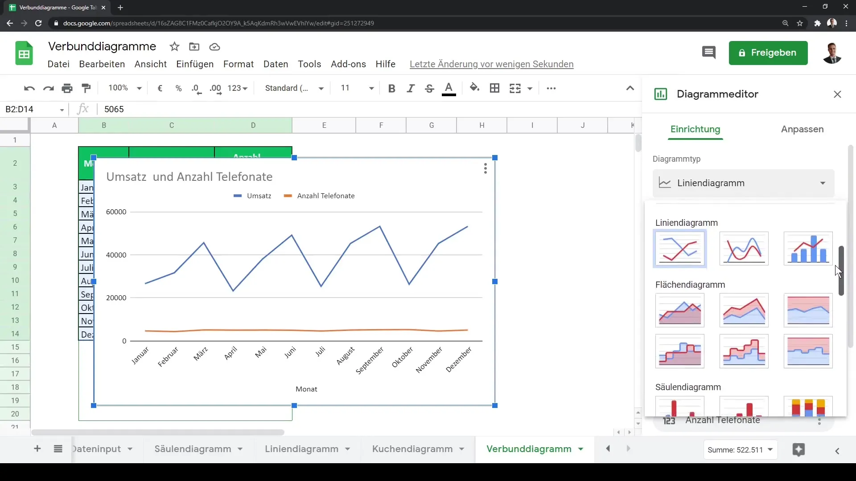Switch to Liniendiagramm sheet tab
856x481 pixels.
tap(302, 449)
